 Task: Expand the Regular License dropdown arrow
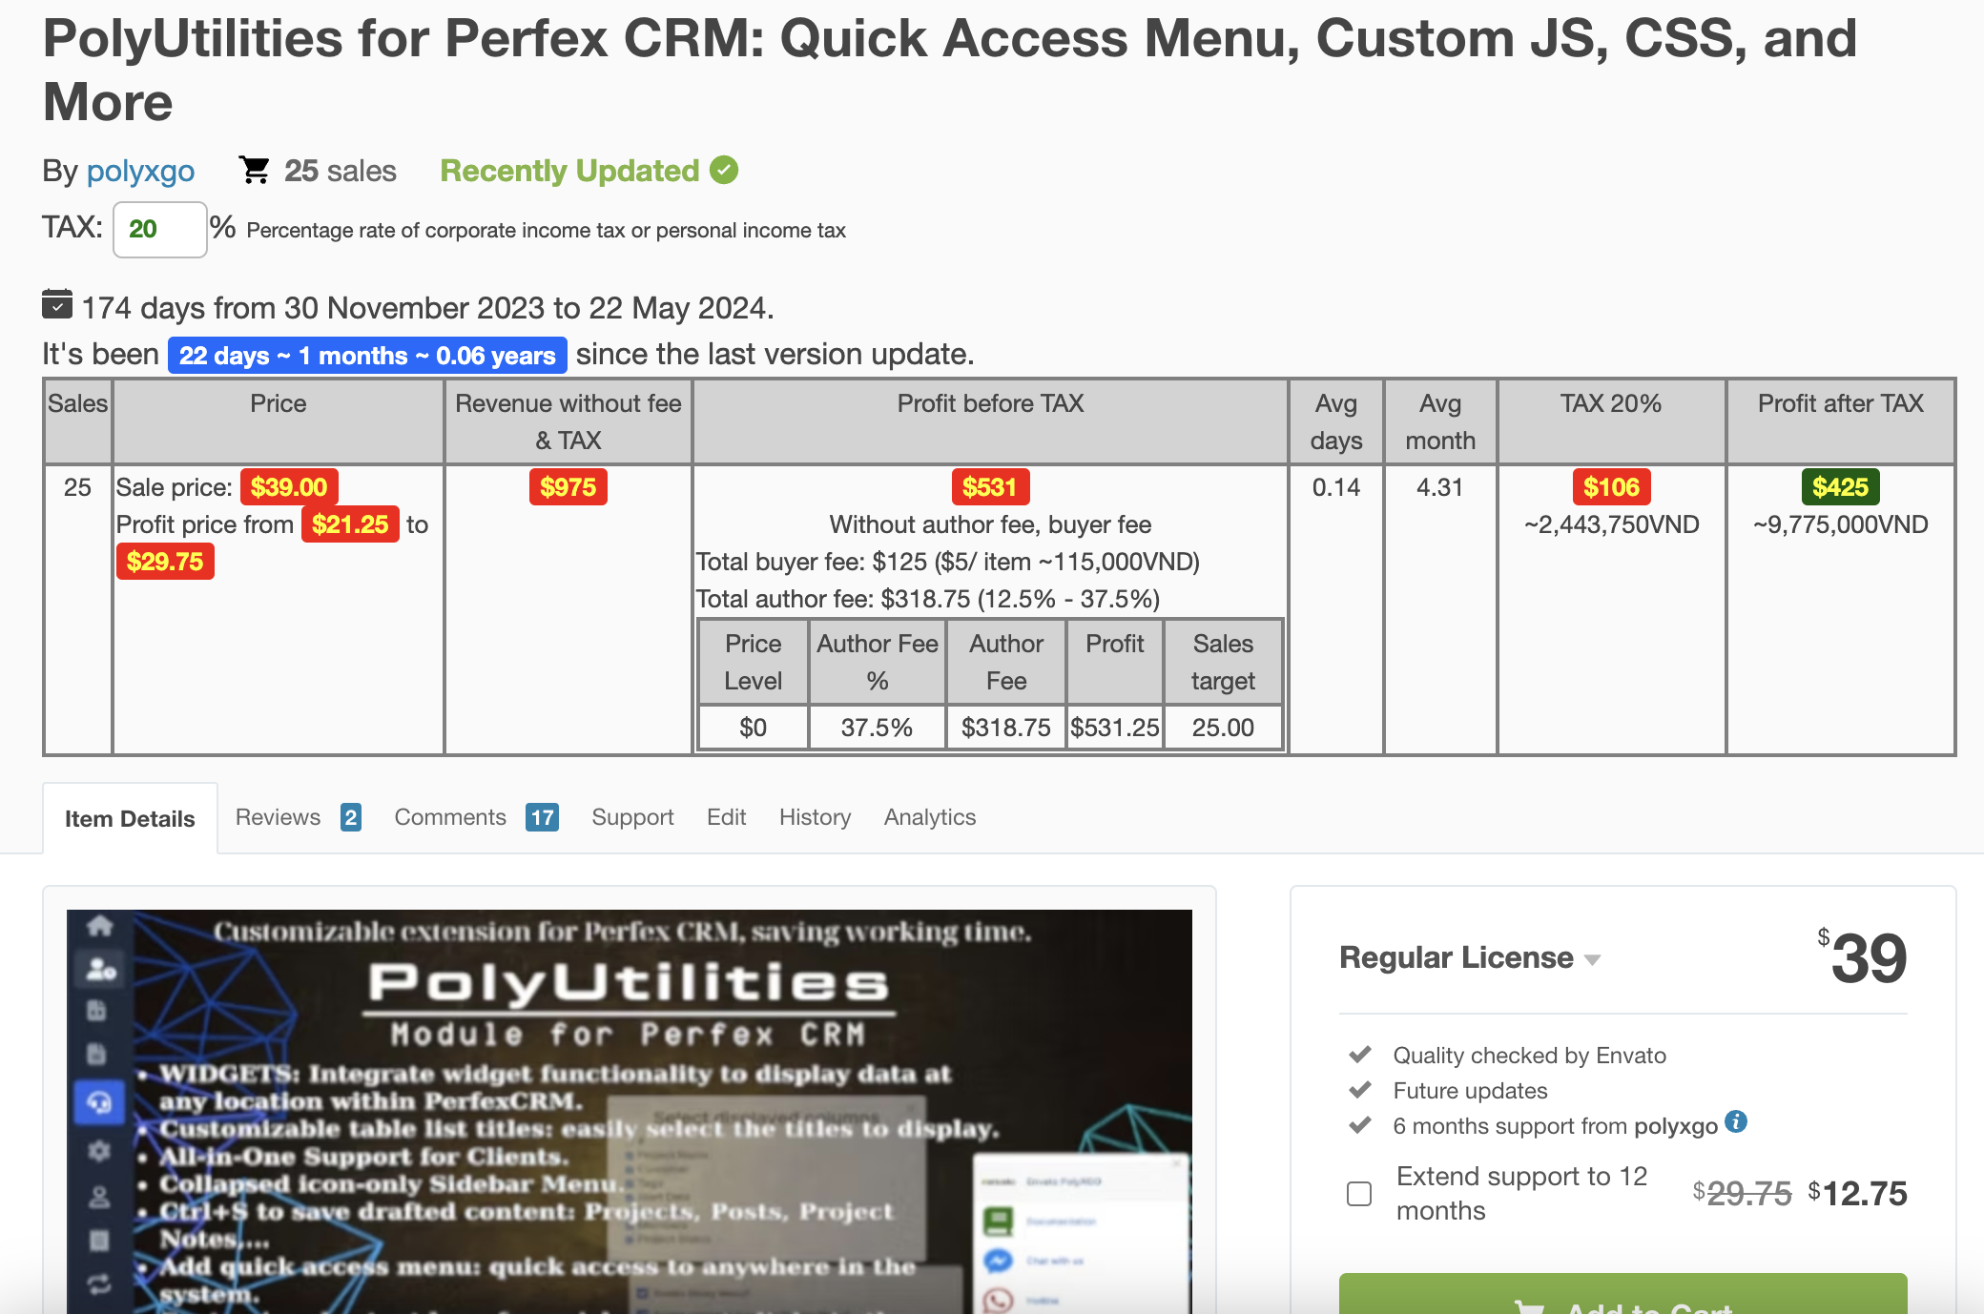(x=1592, y=959)
